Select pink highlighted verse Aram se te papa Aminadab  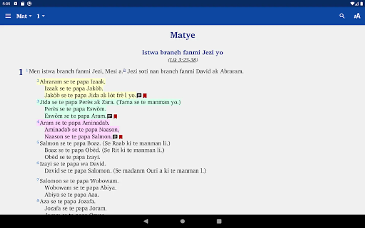pos(75,123)
